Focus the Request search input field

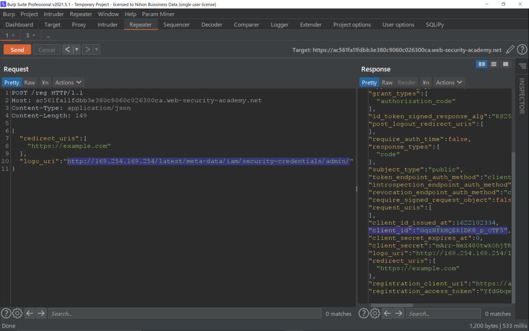[x=185, y=313]
